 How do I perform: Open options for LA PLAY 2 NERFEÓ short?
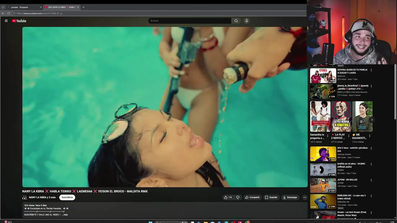click(x=349, y=136)
